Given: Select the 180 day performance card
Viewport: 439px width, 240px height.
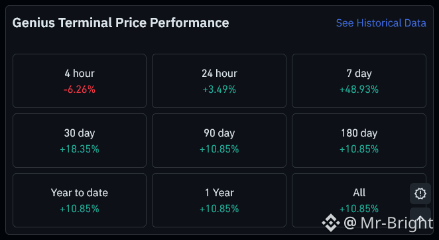Looking at the screenshot, I should coord(359,141).
